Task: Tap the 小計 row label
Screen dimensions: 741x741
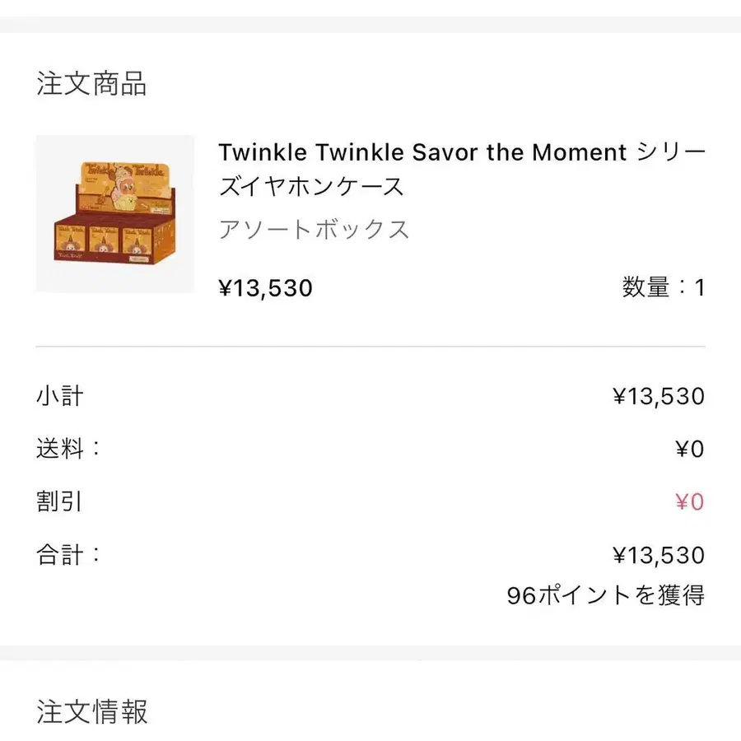Action: click(59, 396)
